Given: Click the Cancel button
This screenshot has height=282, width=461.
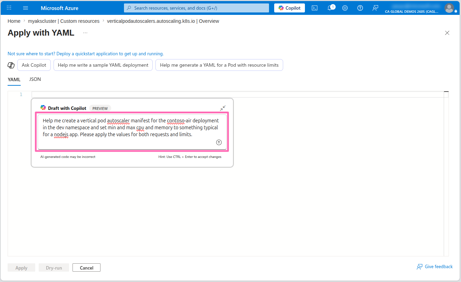Looking at the screenshot, I should tap(86, 268).
